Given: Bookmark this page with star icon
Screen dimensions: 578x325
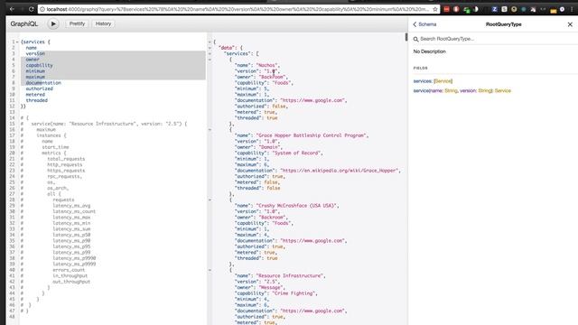Looking at the screenshot, I should click(435, 9).
